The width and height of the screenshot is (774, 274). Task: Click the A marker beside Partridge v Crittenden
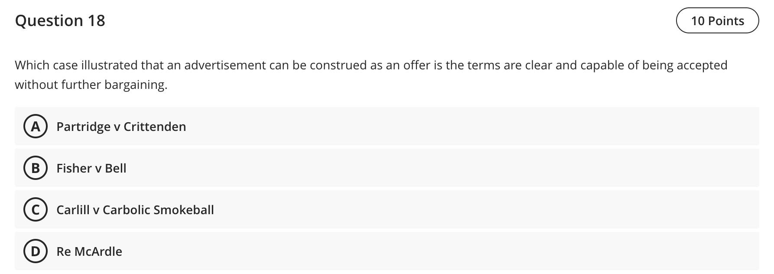click(36, 127)
